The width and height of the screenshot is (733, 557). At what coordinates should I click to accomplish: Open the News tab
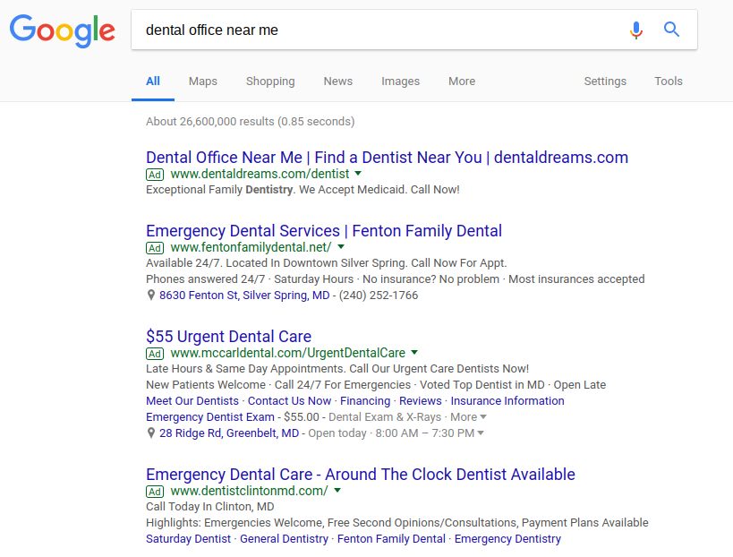[x=338, y=81]
